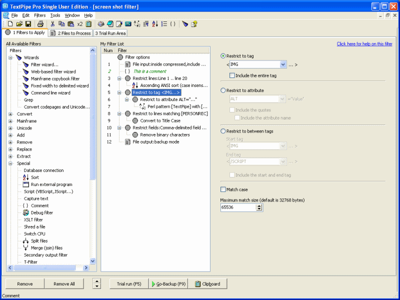Click the Run external program window icon
This screenshot has width=400, height=300.
coord(26,184)
